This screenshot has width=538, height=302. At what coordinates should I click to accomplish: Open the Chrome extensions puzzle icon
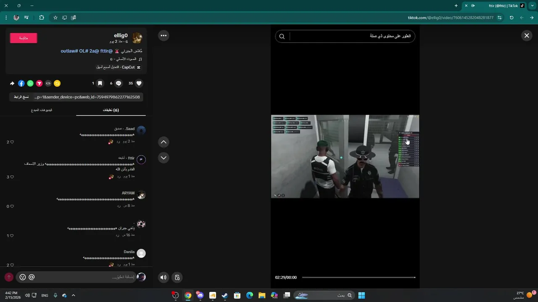(41, 18)
